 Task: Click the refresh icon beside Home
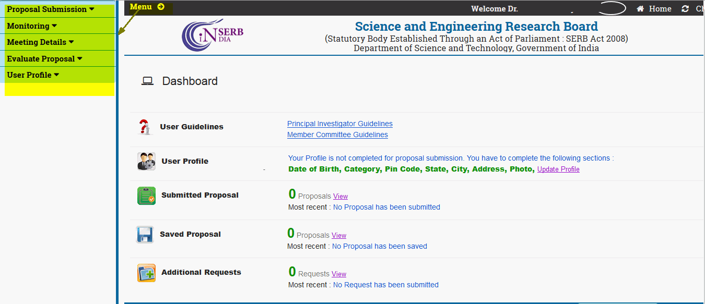tap(685, 9)
